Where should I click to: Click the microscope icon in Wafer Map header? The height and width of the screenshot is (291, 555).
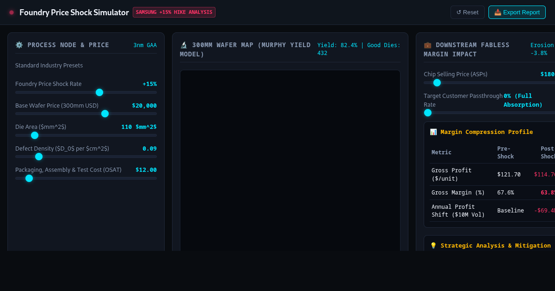184,45
